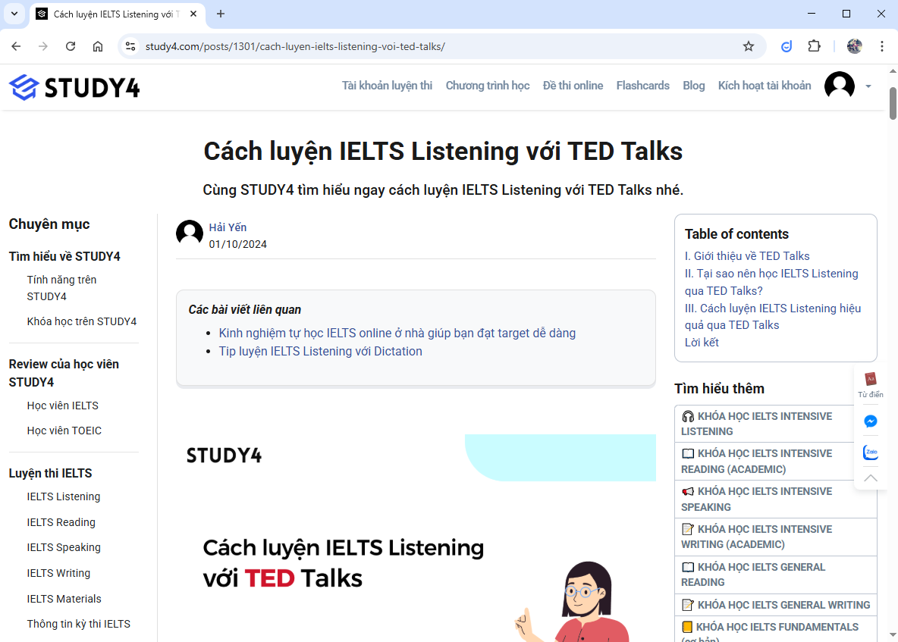
Task: Open the tab search dropdown arrow
Action: tap(14, 14)
